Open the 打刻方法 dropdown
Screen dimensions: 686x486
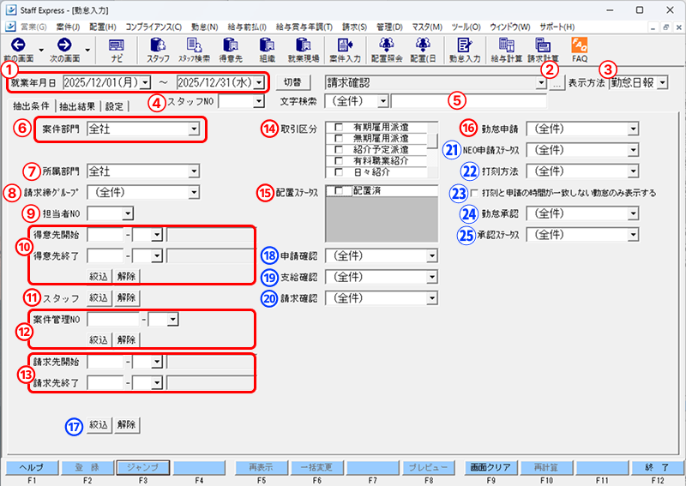(x=633, y=171)
